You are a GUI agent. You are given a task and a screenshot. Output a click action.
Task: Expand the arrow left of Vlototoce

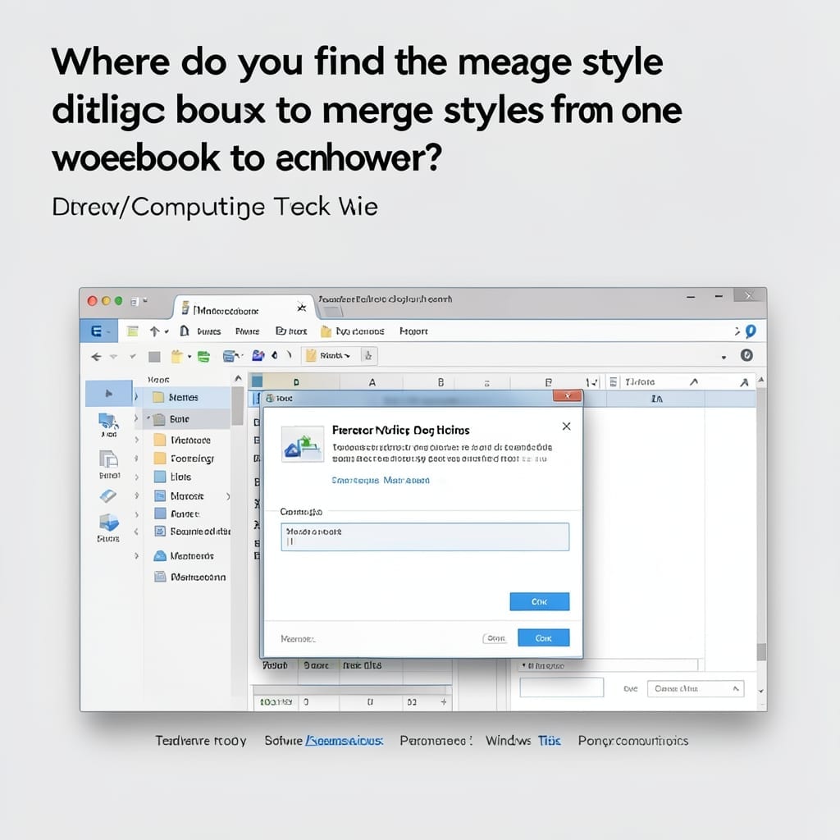[137, 440]
